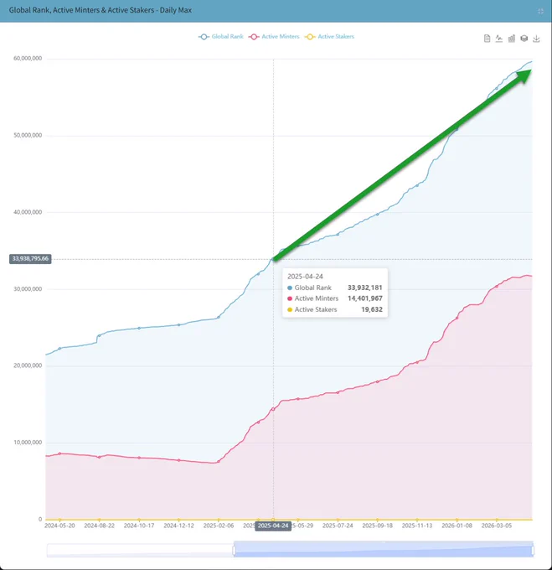Click the 2024-08-22 x-axis date label
552x570 pixels.
pos(99,526)
